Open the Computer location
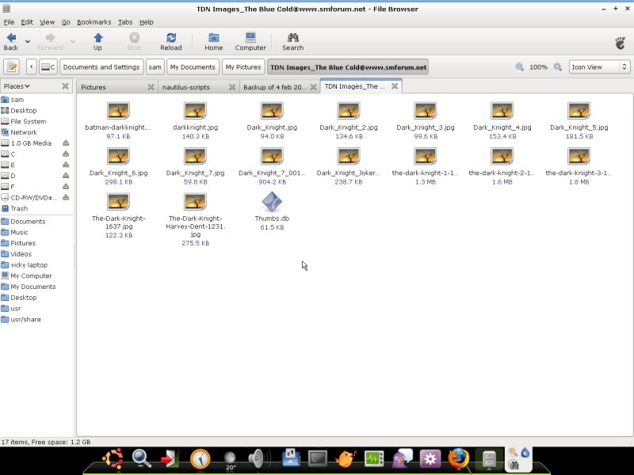634x475 pixels. click(250, 42)
